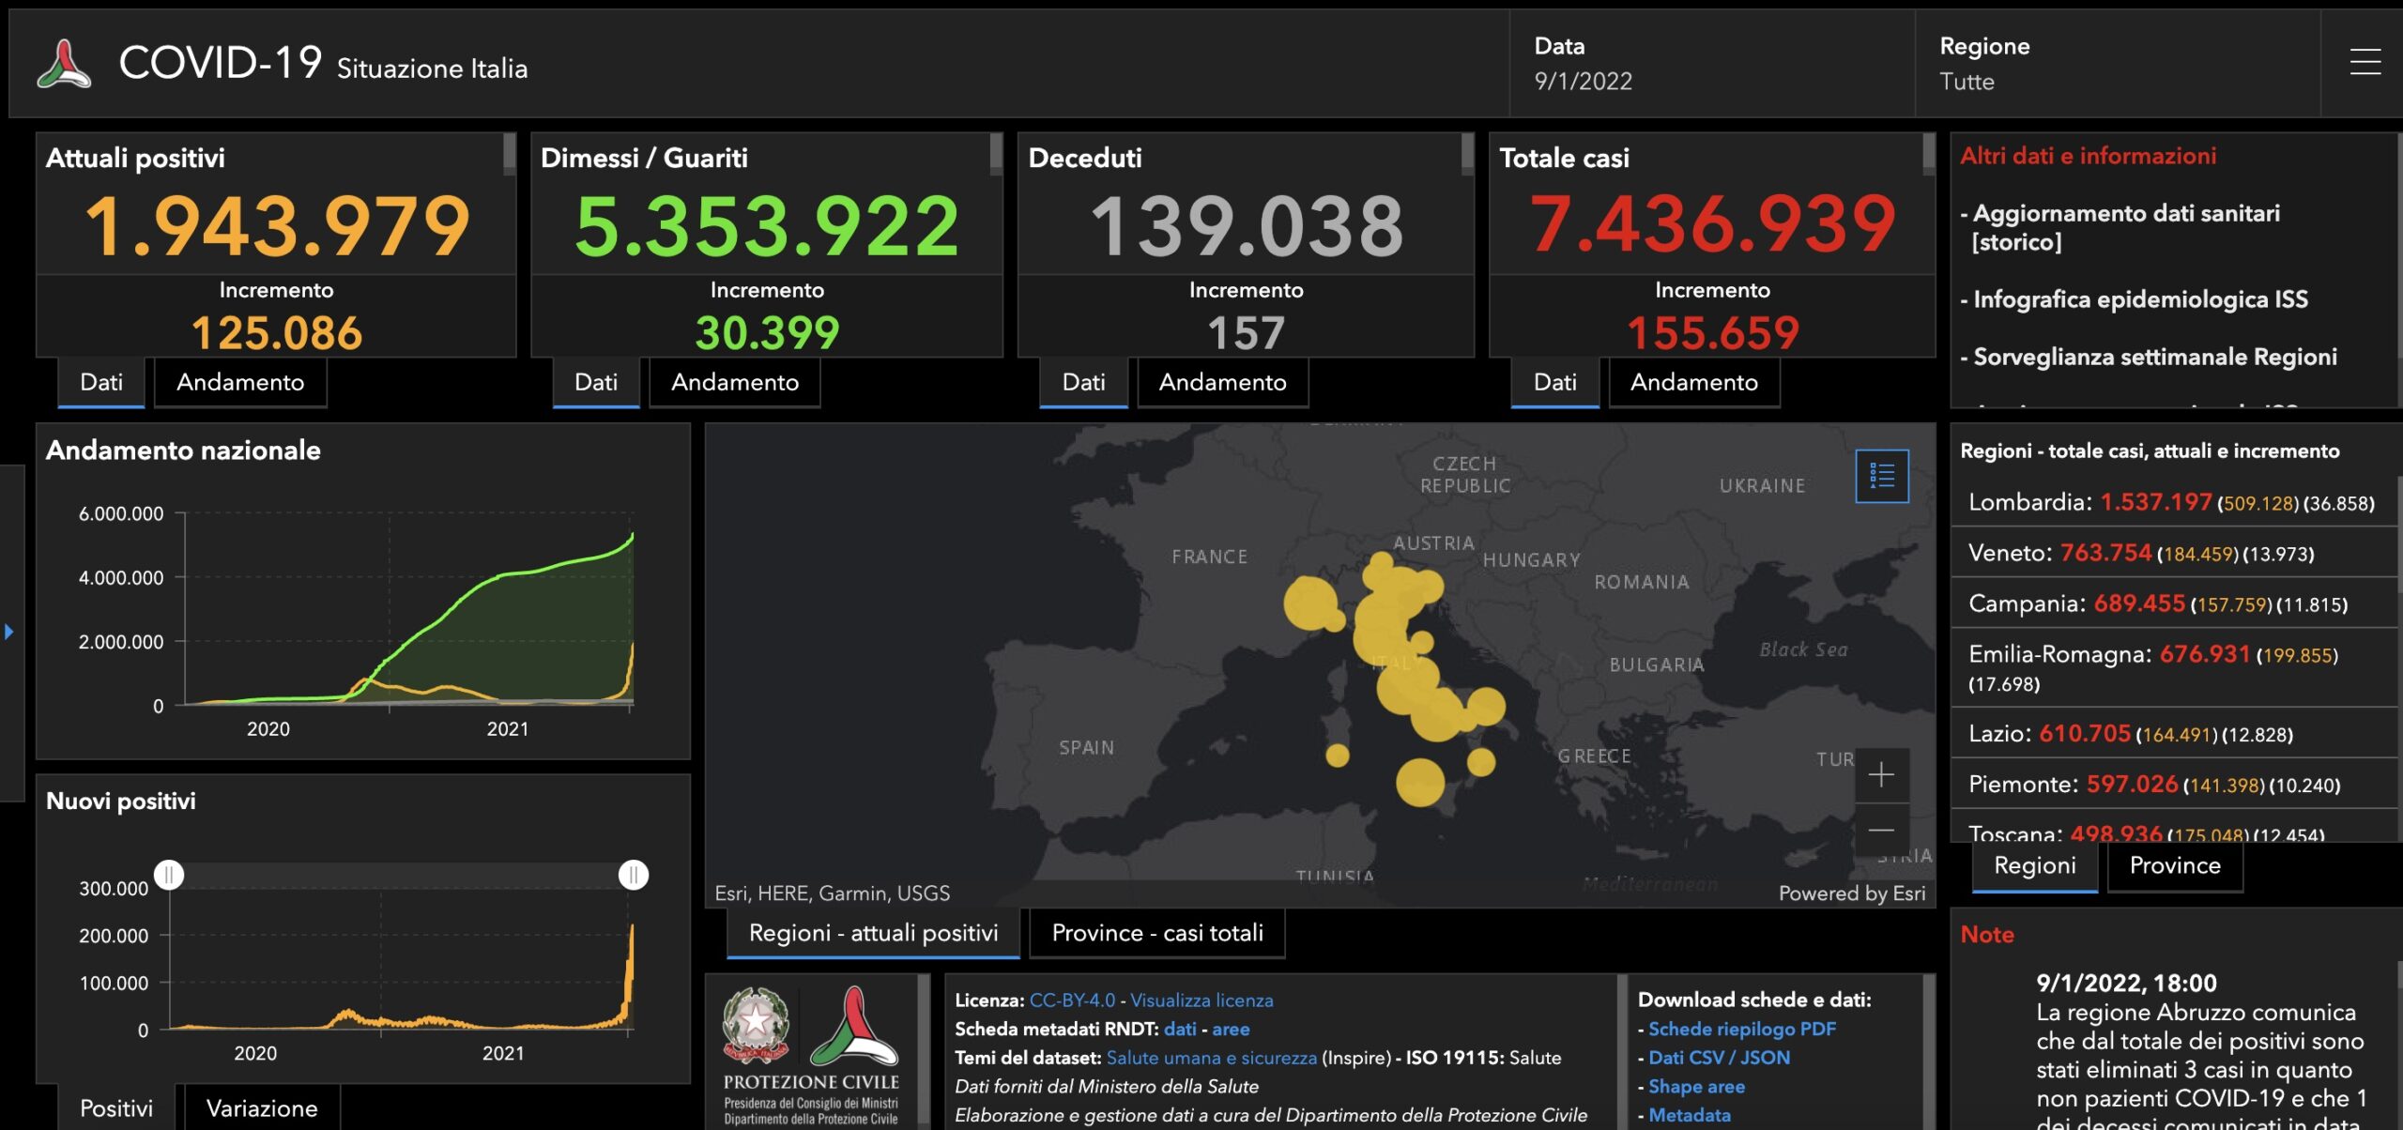Open the hamburger menu in header
Viewport: 2403px width, 1130px height.
click(2365, 63)
